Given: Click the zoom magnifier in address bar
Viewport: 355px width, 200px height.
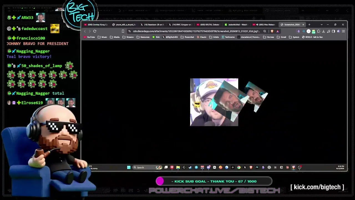Looking at the screenshot, I should [x=265, y=31].
